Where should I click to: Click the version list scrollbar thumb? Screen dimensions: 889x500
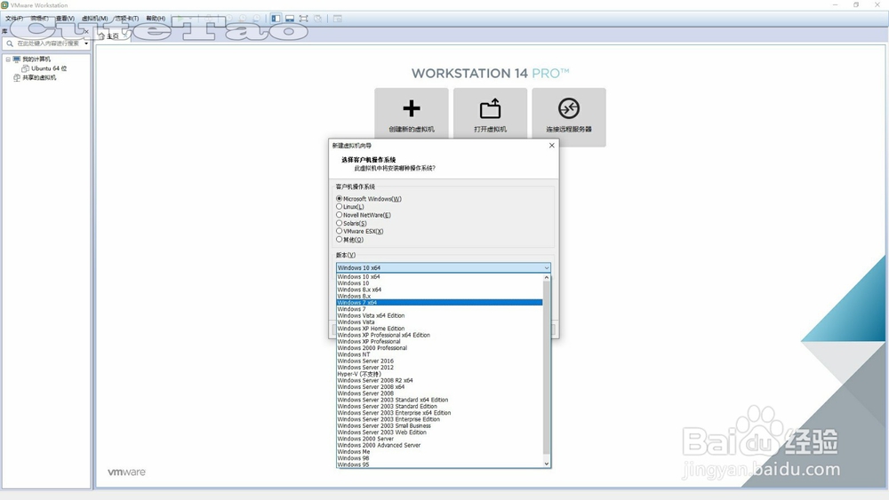click(x=547, y=368)
